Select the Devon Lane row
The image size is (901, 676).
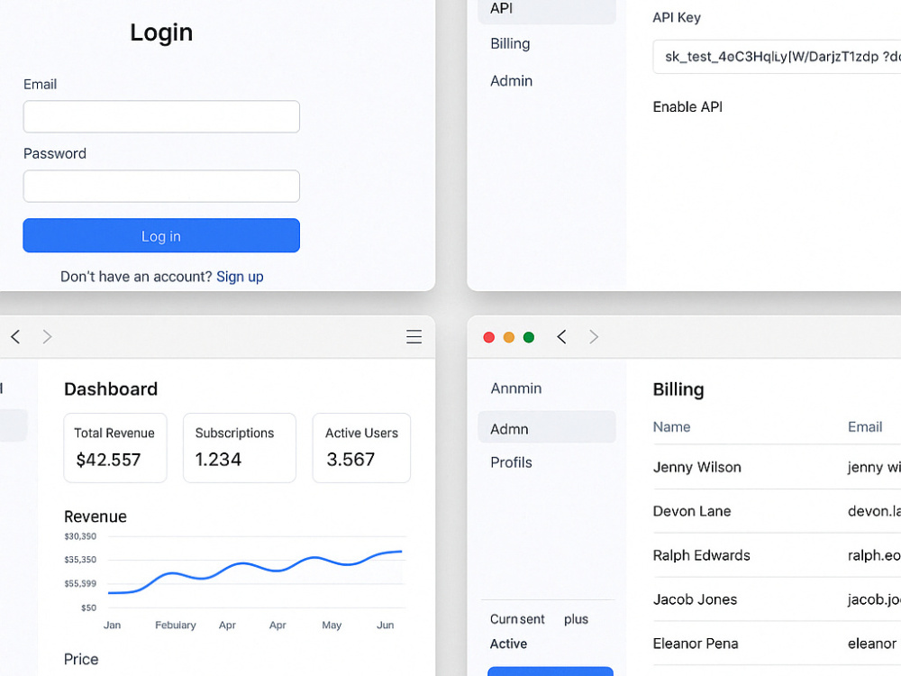[x=777, y=511]
